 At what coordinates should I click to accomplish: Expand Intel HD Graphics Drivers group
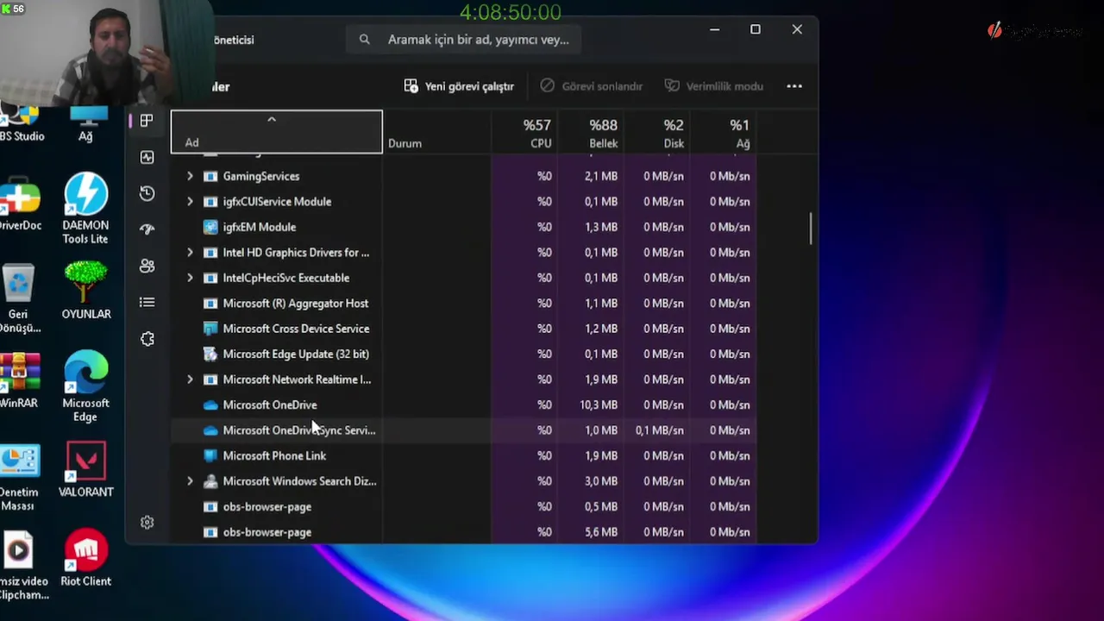[190, 253]
